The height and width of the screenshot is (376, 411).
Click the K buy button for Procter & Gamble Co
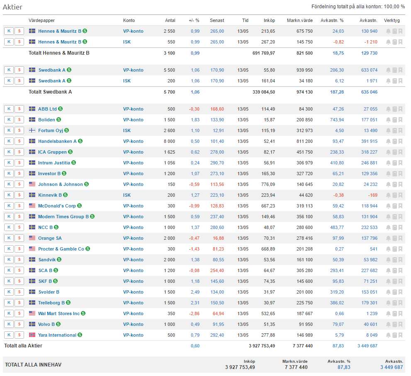point(9,249)
